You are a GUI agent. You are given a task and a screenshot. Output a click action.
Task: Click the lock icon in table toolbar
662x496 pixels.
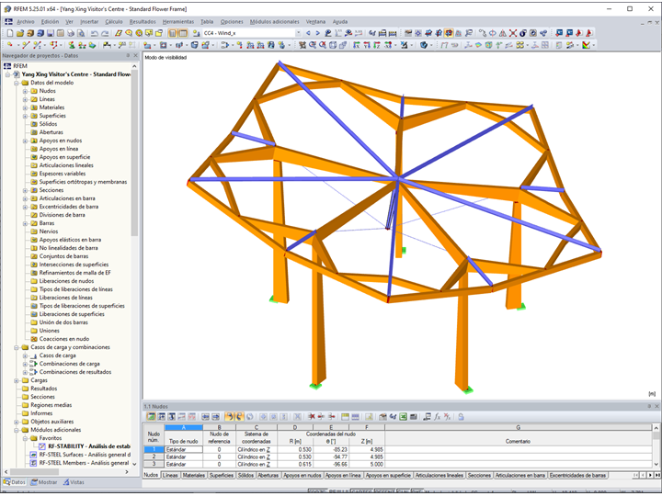(461, 417)
